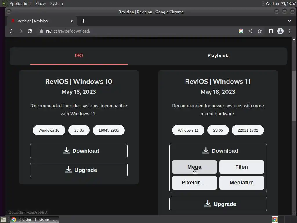
Task: Choose the Pixeldrain download mirror
Action: [194, 183]
